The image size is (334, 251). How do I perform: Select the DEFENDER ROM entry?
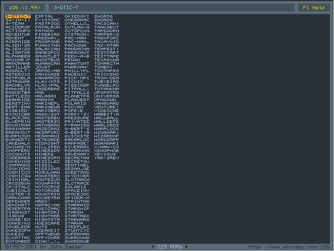click(x=18, y=201)
